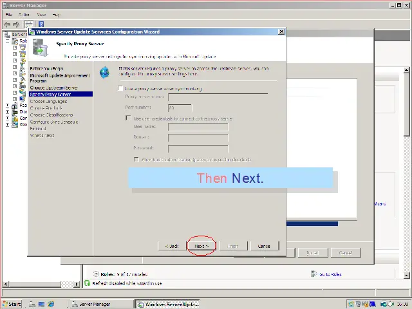412x309 pixels.
Task: Click the Next button in wizard
Action: click(x=201, y=246)
